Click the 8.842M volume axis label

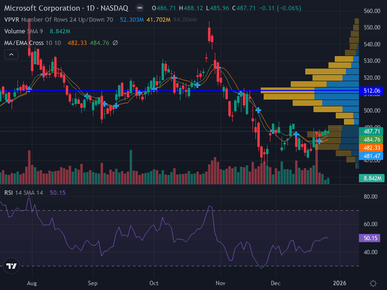372,178
